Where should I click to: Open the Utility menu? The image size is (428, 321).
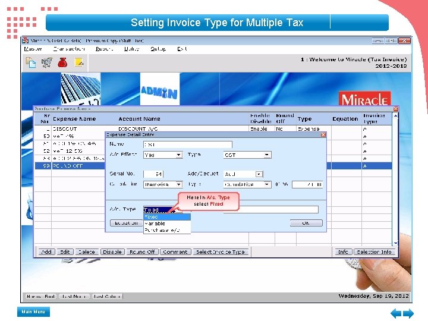(x=132, y=49)
